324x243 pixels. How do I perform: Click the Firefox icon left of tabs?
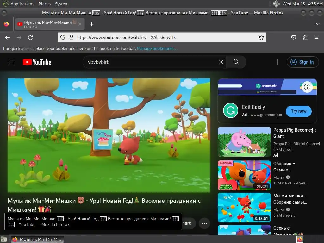click(6, 24)
